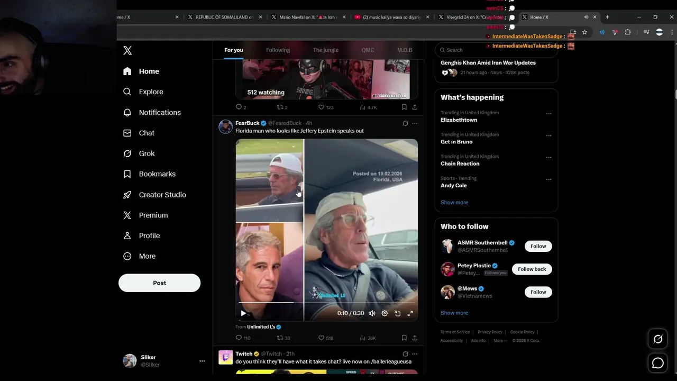Screen dimensions: 677x381
Task: Unmute the video volume icon
Action: coord(372,313)
